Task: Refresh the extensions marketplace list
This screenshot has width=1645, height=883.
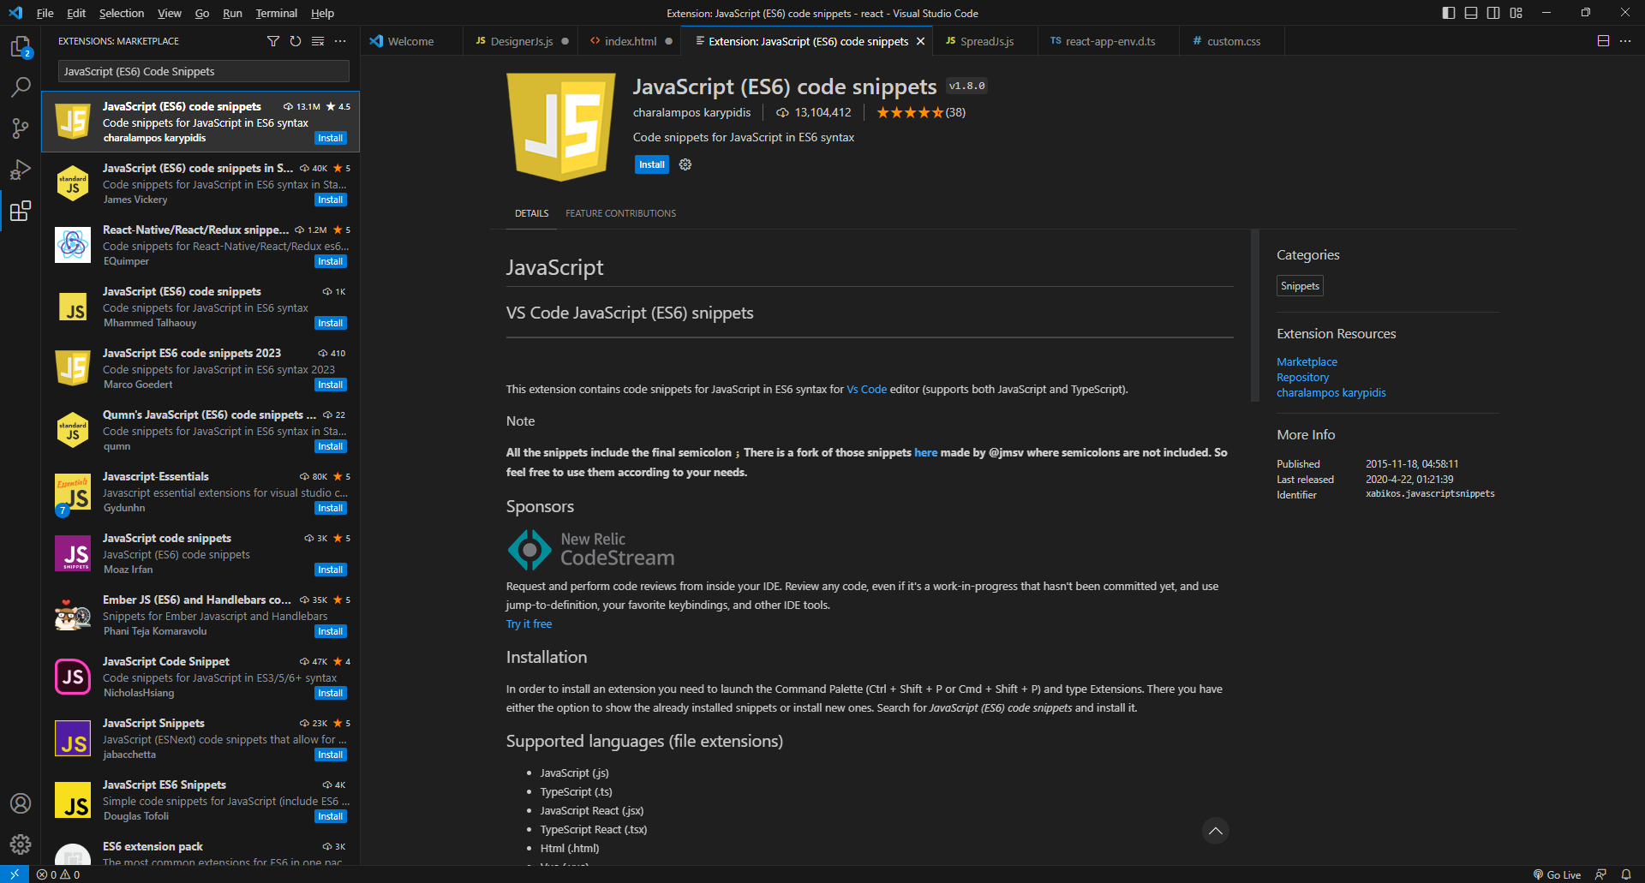Action: [x=296, y=40]
